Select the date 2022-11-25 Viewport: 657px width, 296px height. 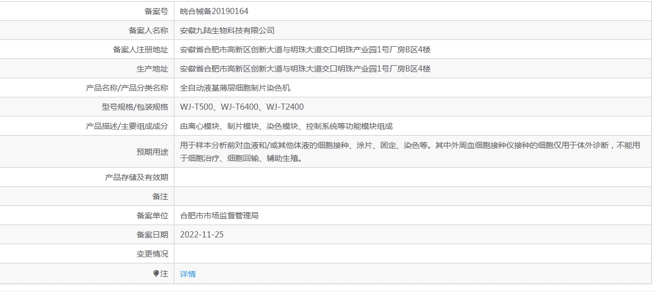[x=201, y=235]
